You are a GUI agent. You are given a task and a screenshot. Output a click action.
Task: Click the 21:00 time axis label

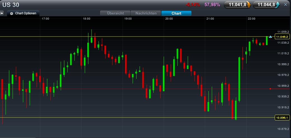click(210, 19)
